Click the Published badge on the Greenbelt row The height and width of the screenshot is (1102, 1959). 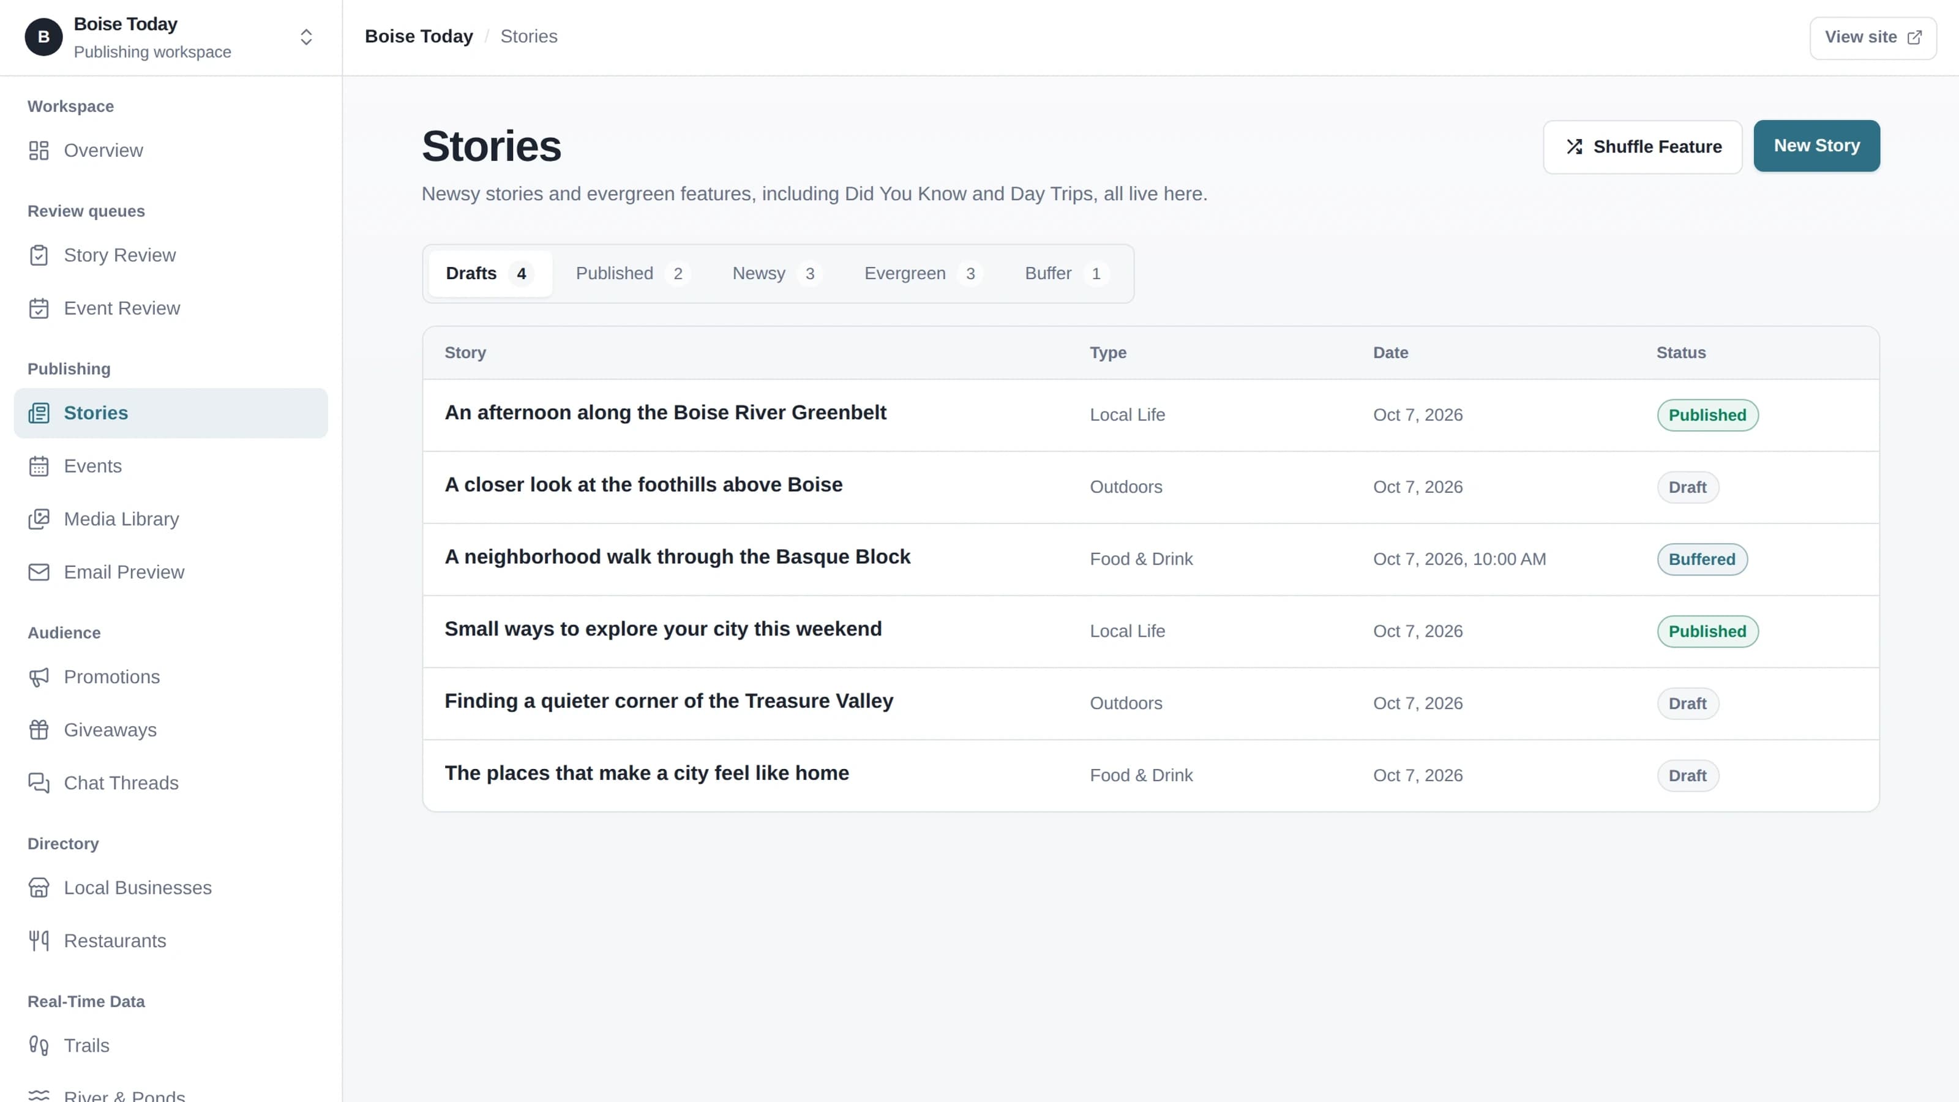[1707, 415]
